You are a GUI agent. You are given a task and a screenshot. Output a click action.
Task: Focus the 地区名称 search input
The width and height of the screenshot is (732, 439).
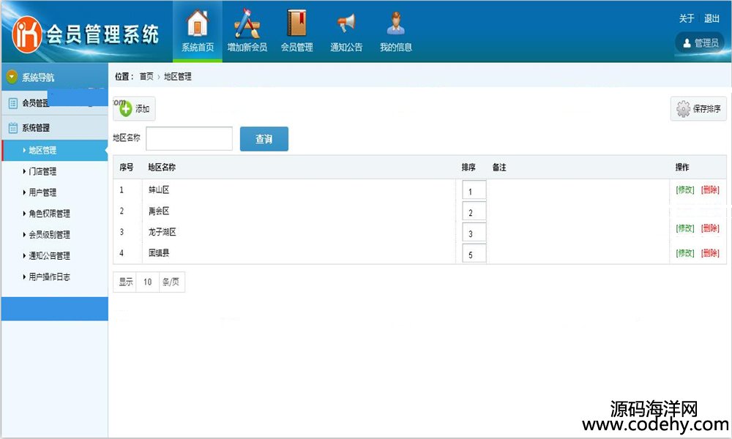[189, 138]
